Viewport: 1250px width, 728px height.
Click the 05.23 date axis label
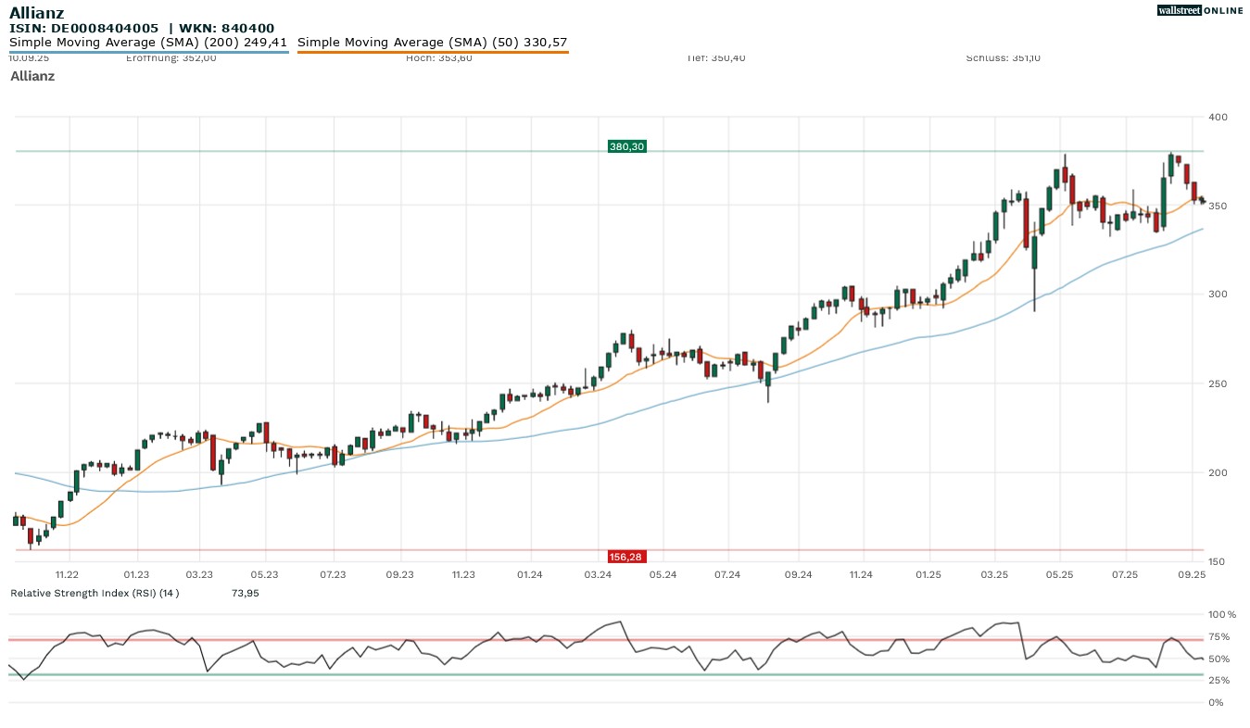click(x=265, y=575)
